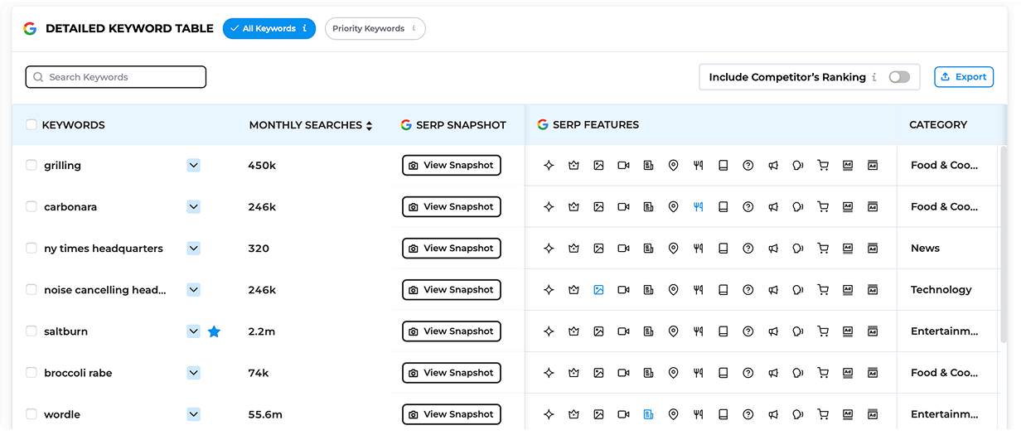Click the video icon in saltburn row
This screenshot has width=1026, height=435.
click(623, 331)
